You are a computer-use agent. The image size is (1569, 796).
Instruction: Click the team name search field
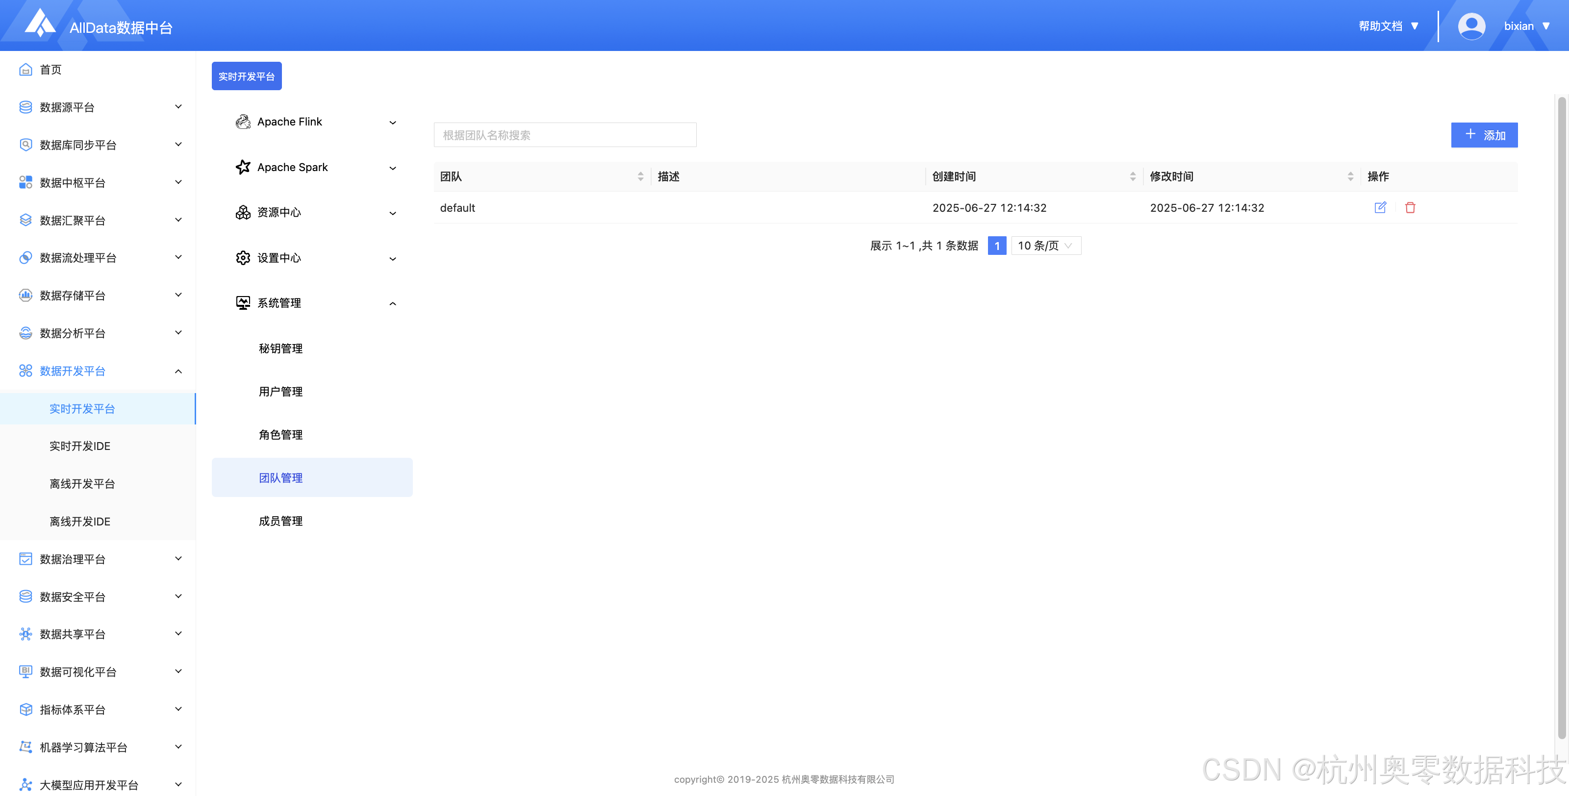tap(565, 135)
